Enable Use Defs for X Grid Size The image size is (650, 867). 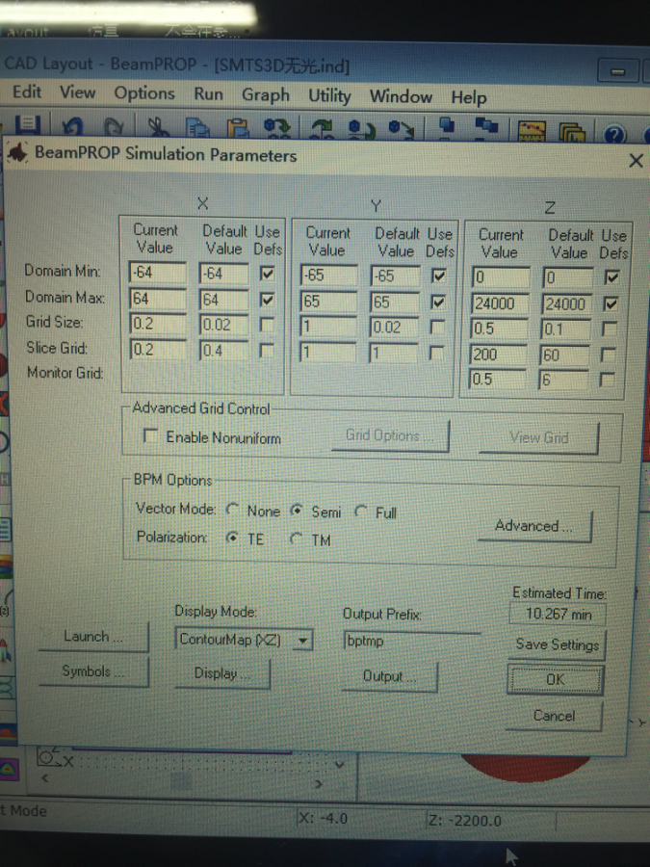[267, 325]
